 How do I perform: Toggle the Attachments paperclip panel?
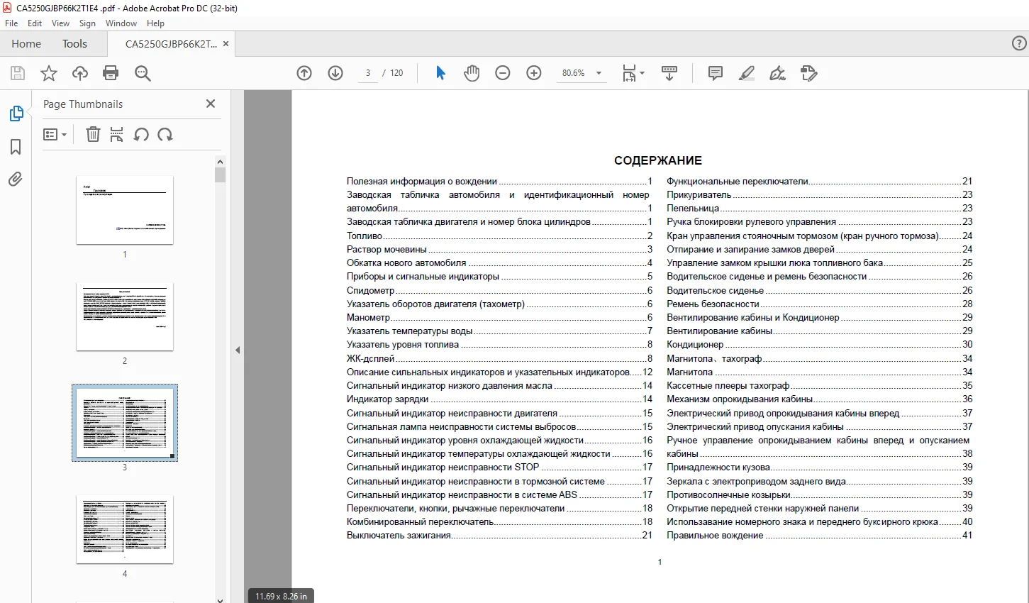[x=16, y=179]
